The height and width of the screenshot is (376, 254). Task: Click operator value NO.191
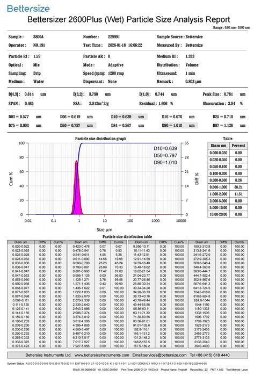point(39,45)
